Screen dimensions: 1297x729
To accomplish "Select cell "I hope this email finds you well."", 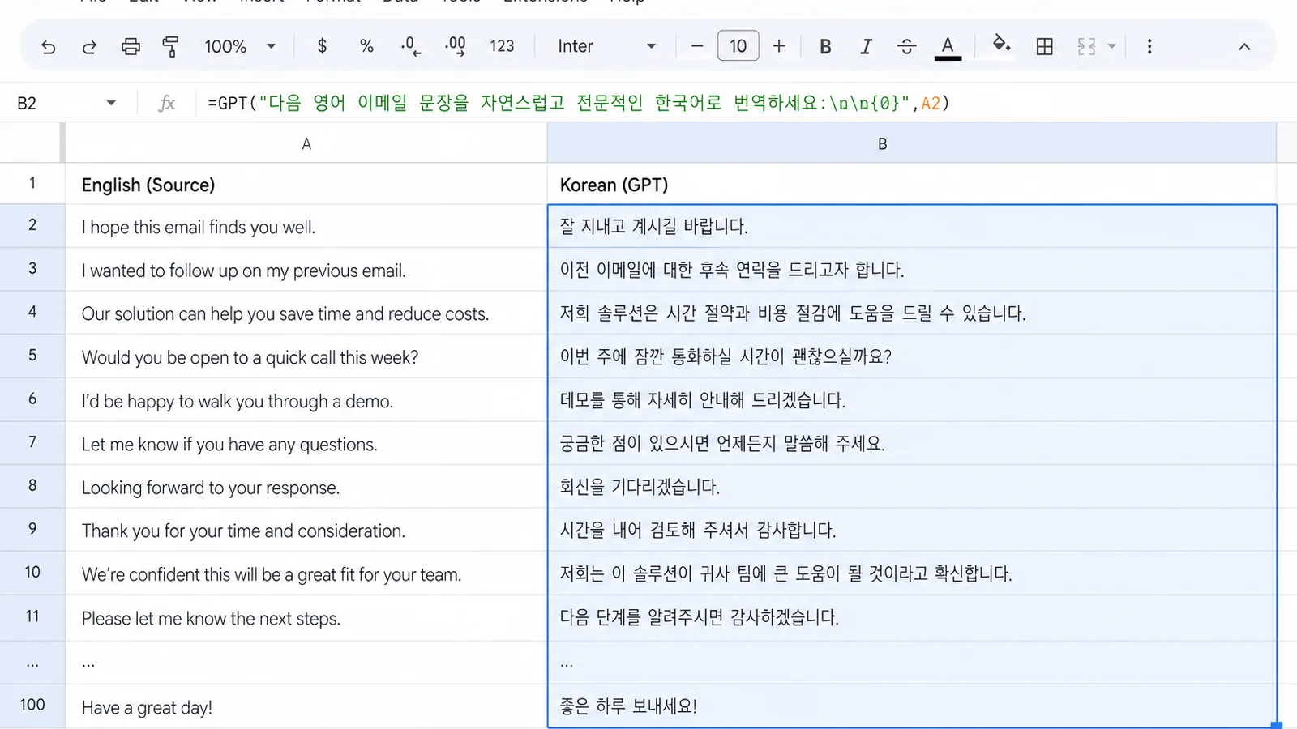I will pyautogui.click(x=306, y=226).
